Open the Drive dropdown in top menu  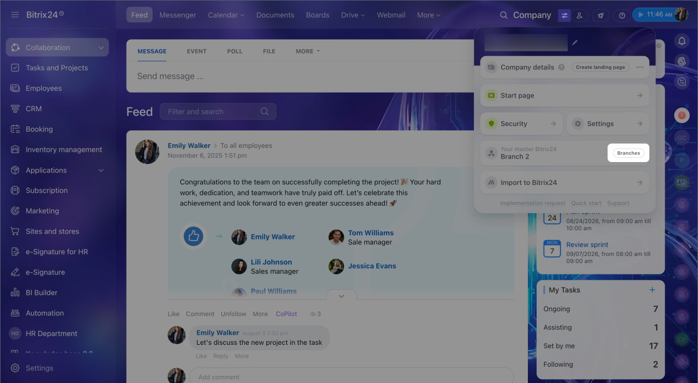click(353, 15)
